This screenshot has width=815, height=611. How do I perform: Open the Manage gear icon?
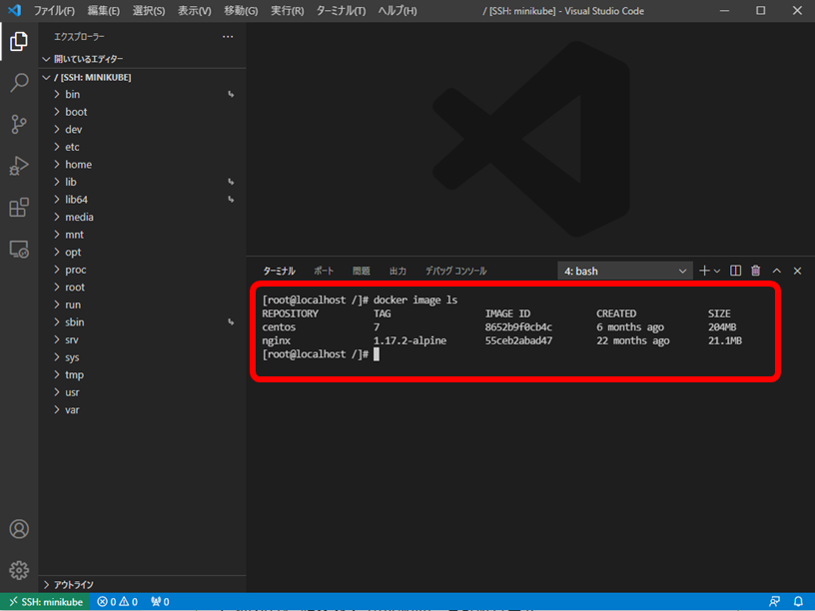pos(19,570)
